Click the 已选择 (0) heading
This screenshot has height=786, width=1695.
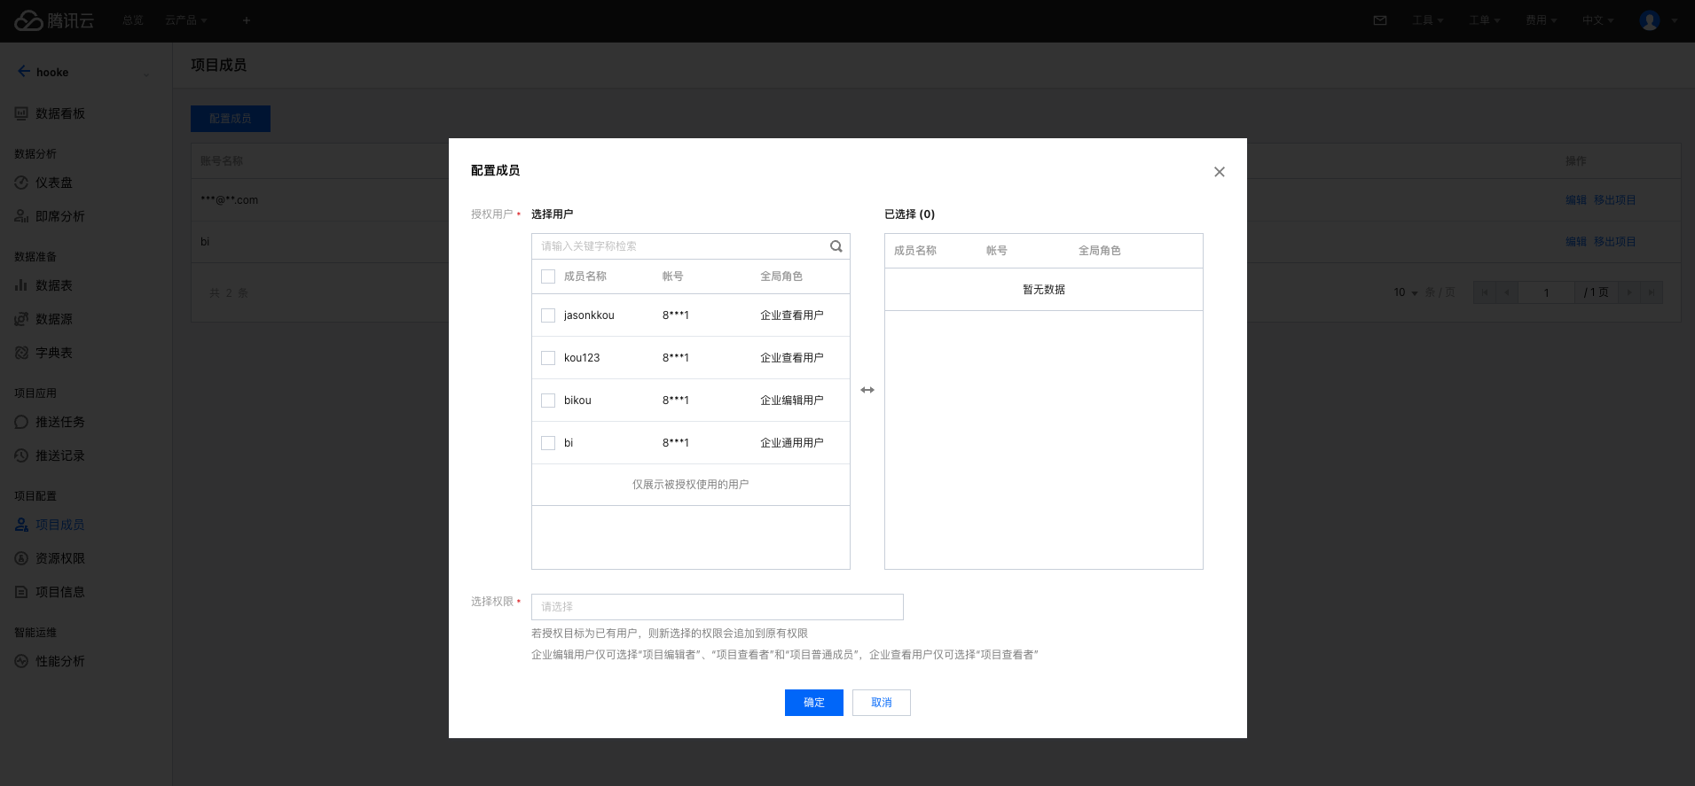click(x=909, y=214)
